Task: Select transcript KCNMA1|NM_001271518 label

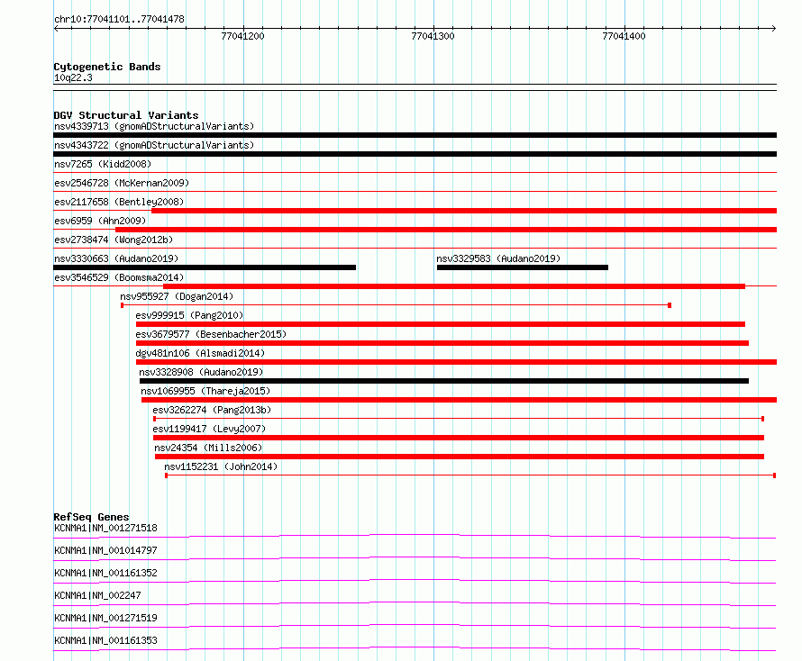Action: tap(105, 528)
